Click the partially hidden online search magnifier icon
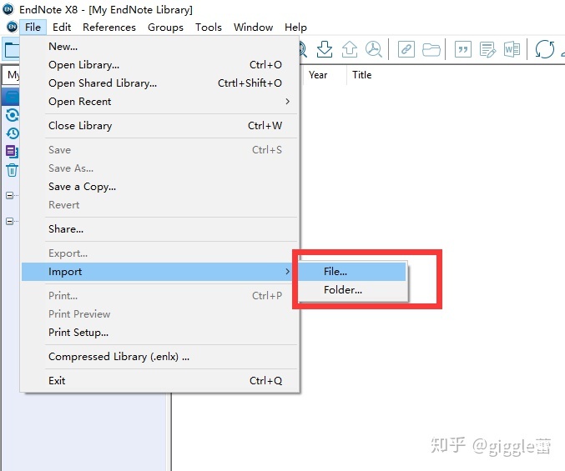 click(x=303, y=49)
